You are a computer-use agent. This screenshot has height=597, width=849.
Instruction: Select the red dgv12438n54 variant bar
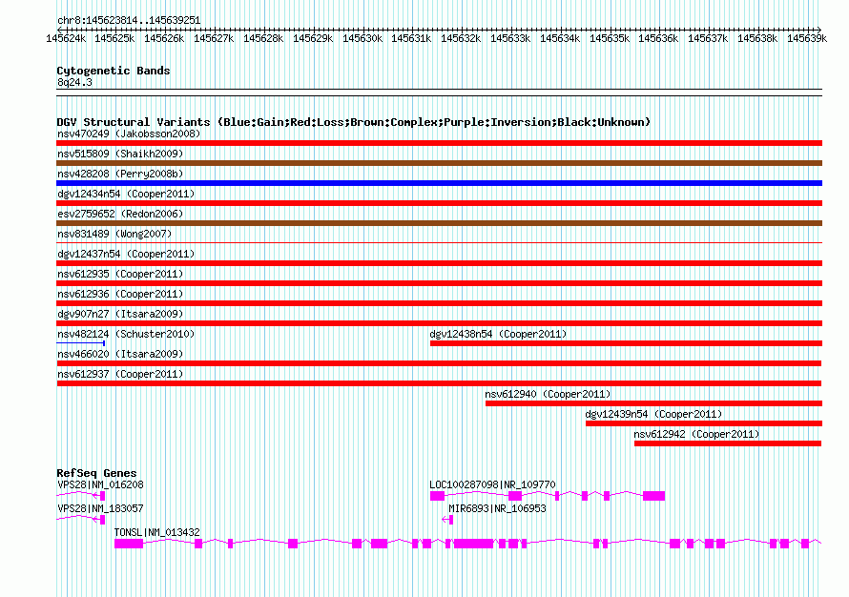[626, 343]
